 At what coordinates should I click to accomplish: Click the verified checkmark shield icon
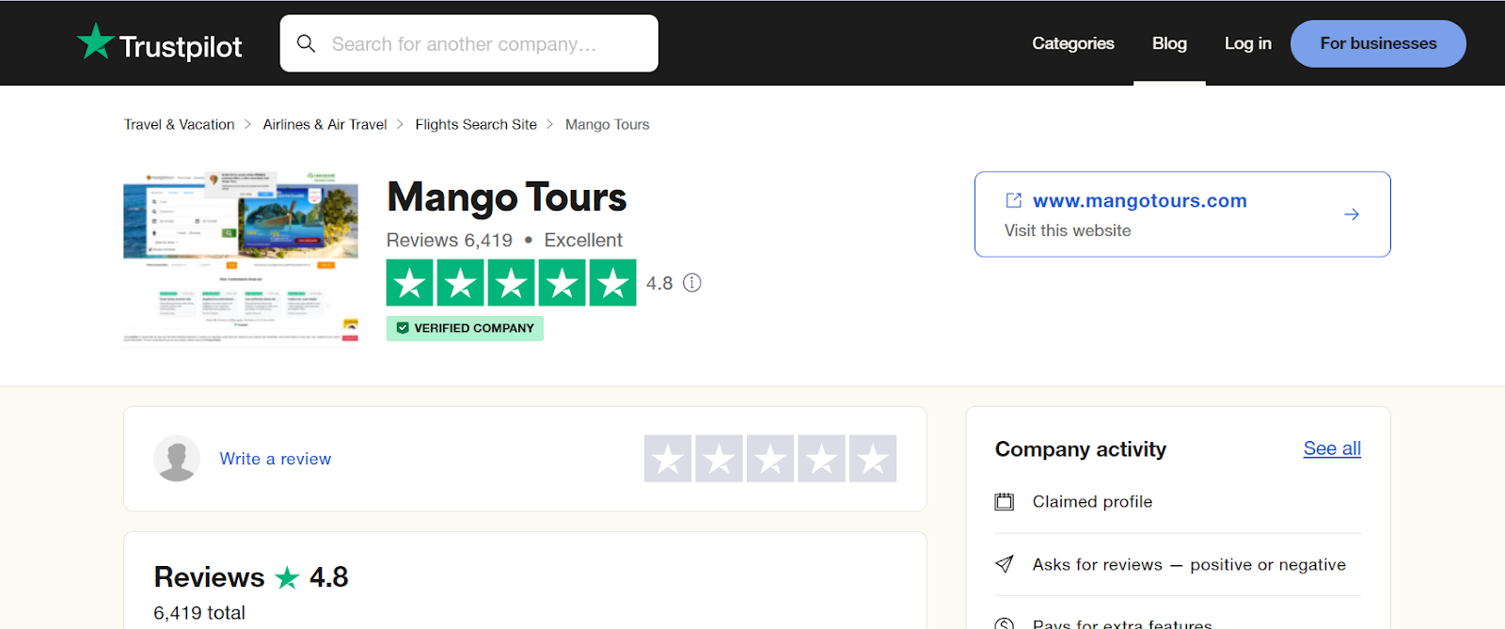click(x=403, y=328)
